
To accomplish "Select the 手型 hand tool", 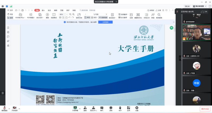I will pos(10,14).
